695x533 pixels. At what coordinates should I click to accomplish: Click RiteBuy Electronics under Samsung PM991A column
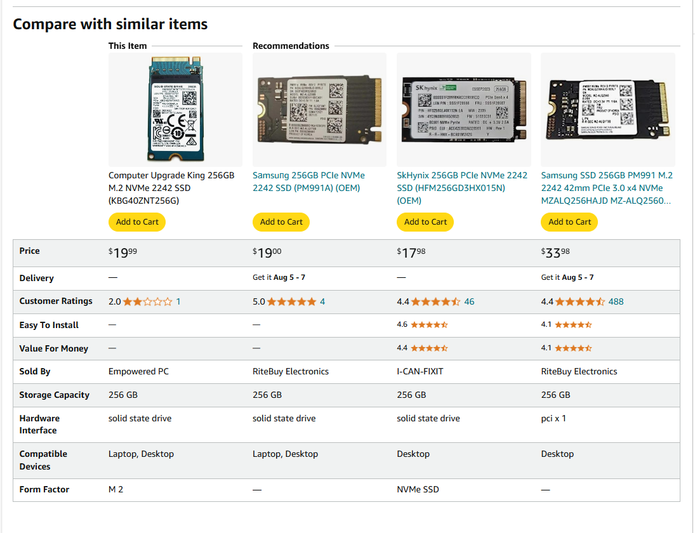click(290, 371)
